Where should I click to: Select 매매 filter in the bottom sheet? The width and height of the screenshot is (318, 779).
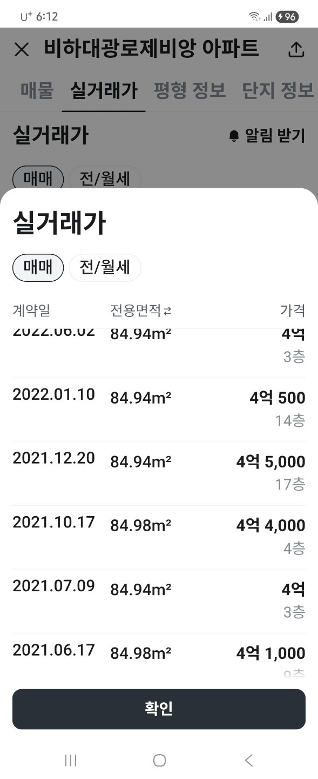(38, 268)
